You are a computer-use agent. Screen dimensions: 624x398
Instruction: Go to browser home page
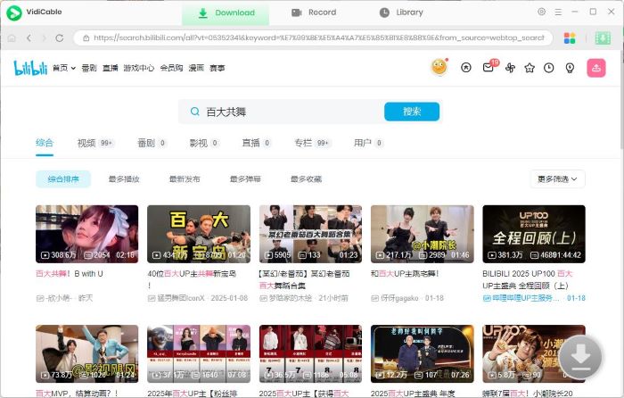(12, 38)
